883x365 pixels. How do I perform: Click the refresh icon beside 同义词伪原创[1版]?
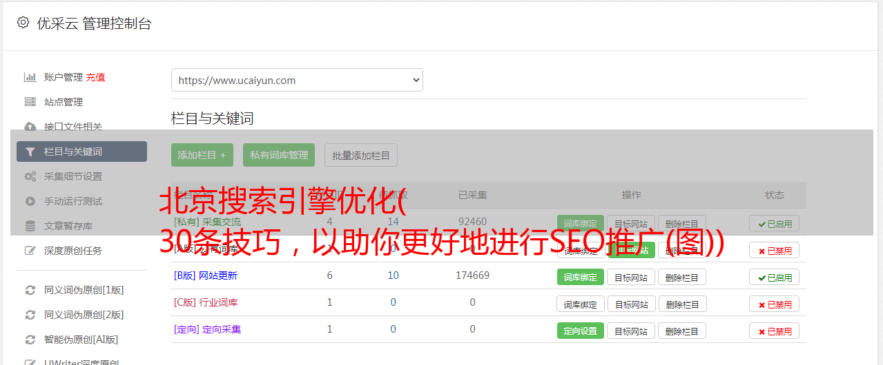point(30,290)
